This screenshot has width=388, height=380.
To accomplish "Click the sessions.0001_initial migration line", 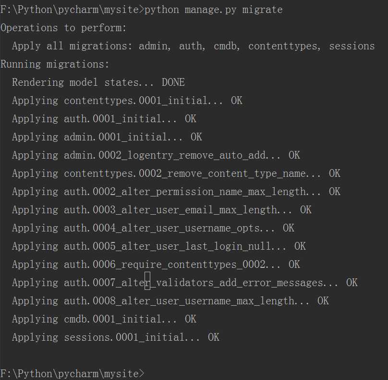I will click(x=116, y=337).
